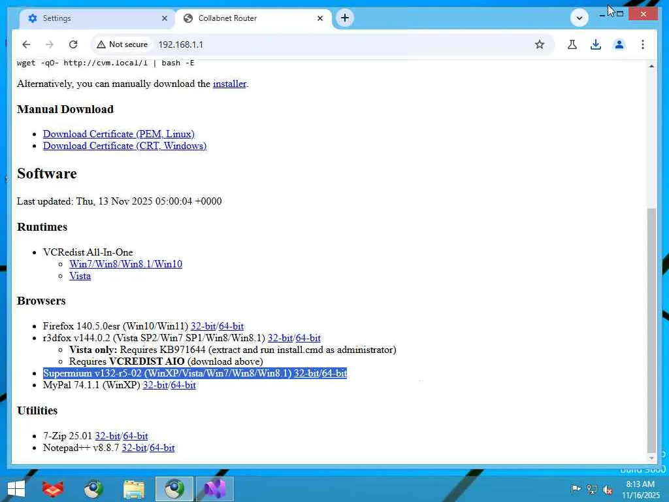669x502 pixels.
Task: Download Supermium v132 32-bit
Action: pyautogui.click(x=306, y=373)
